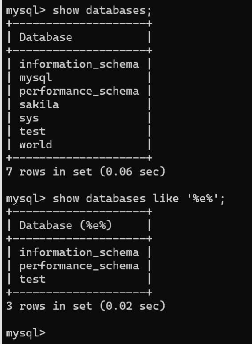Click the mysql> prompt before 'show databases;'
This screenshot has width=252, height=344.
pyautogui.click(x=26, y=11)
